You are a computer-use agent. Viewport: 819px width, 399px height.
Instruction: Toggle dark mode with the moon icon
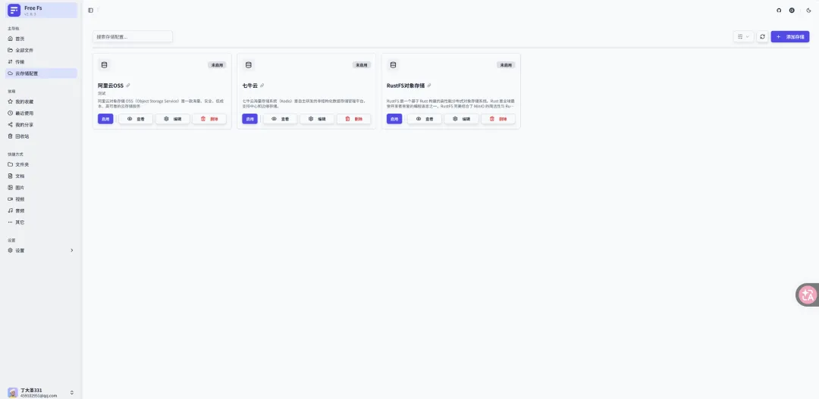tap(808, 11)
